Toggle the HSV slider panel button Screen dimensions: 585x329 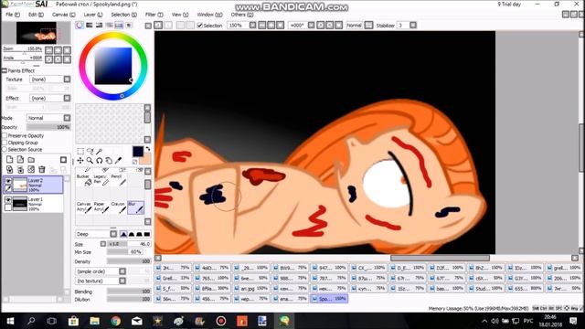point(99,25)
